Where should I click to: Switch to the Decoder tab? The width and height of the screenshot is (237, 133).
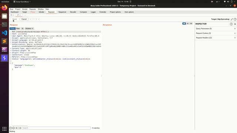73,12
